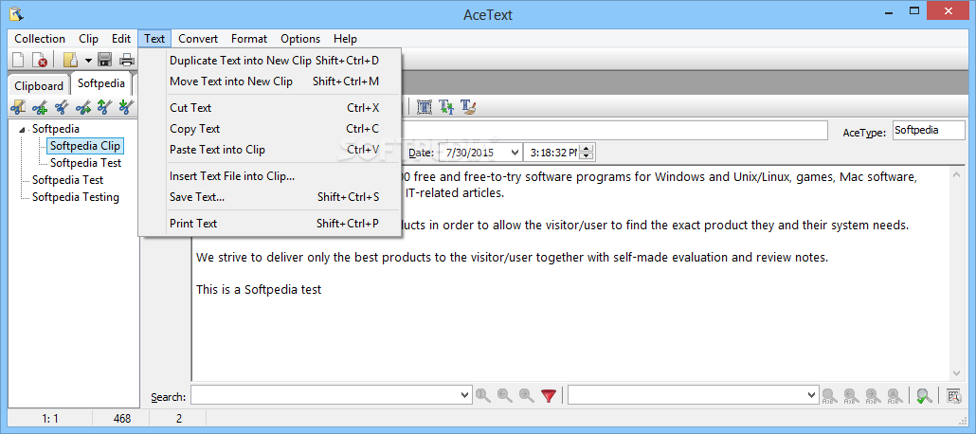Open the Search term dropdown
This screenshot has height=434, width=976.
point(465,395)
